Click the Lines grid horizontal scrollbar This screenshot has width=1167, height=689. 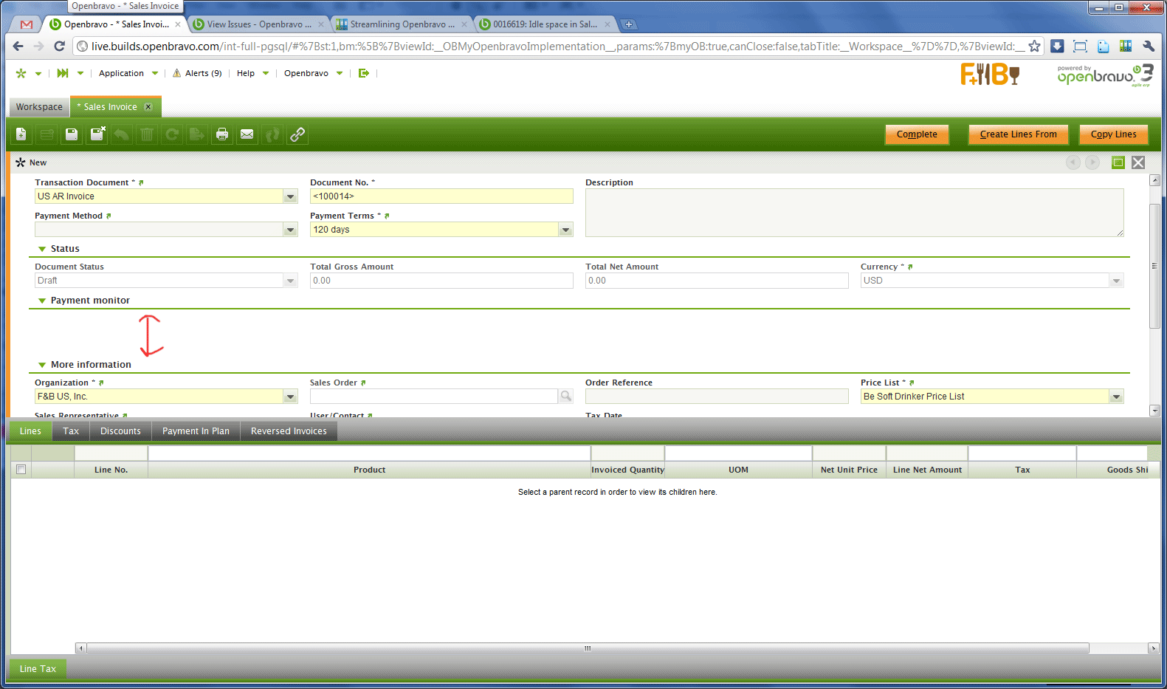pyautogui.click(x=588, y=648)
